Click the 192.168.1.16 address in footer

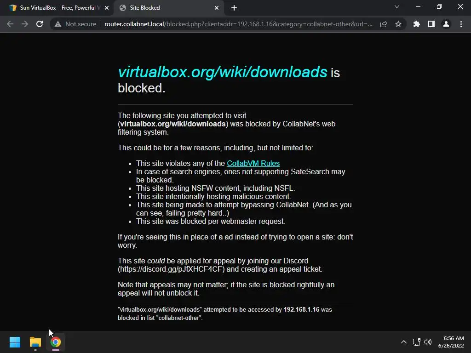301,309
